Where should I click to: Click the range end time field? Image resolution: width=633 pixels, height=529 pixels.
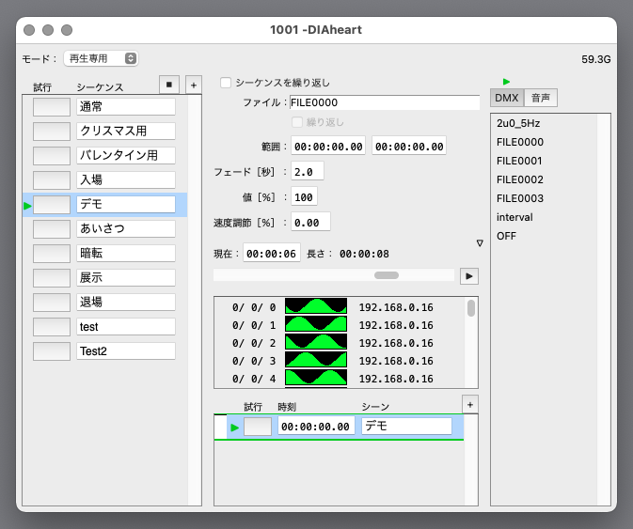tap(409, 146)
